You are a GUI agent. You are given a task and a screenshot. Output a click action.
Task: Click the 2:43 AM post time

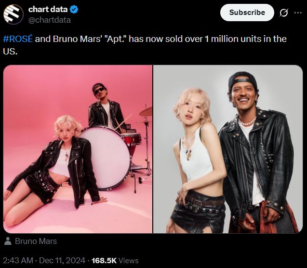click(18, 260)
